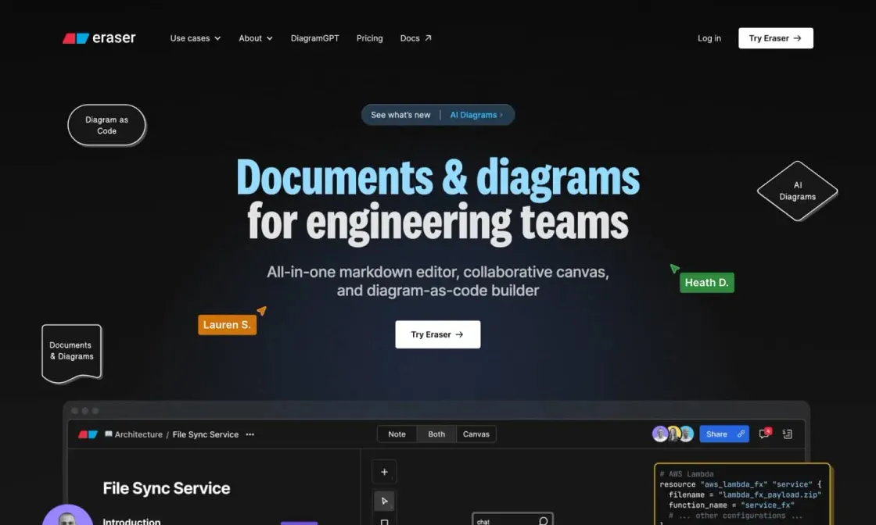The width and height of the screenshot is (876, 525).
Task: Open the Eraser logo home link
Action: (x=99, y=38)
